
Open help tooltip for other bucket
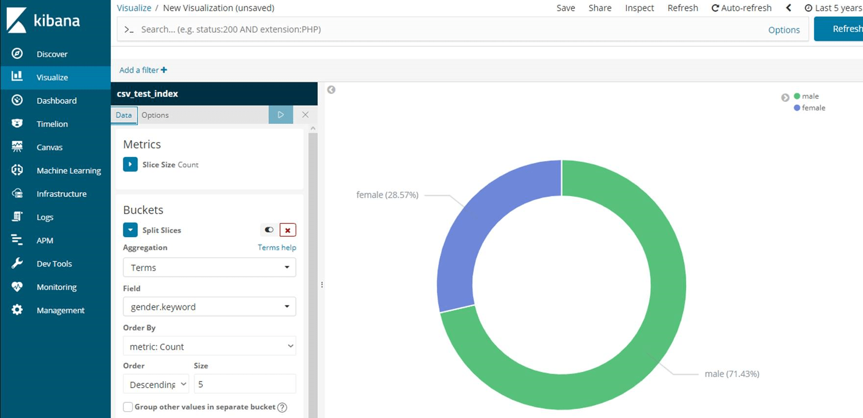[x=282, y=407]
